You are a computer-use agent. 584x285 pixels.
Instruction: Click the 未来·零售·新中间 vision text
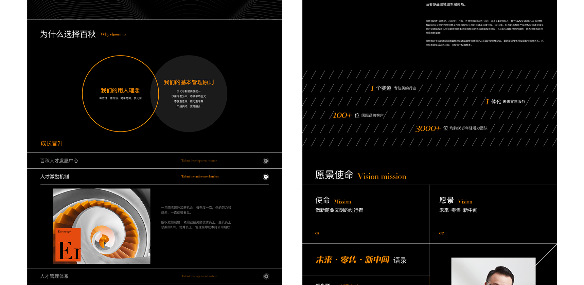point(458,210)
